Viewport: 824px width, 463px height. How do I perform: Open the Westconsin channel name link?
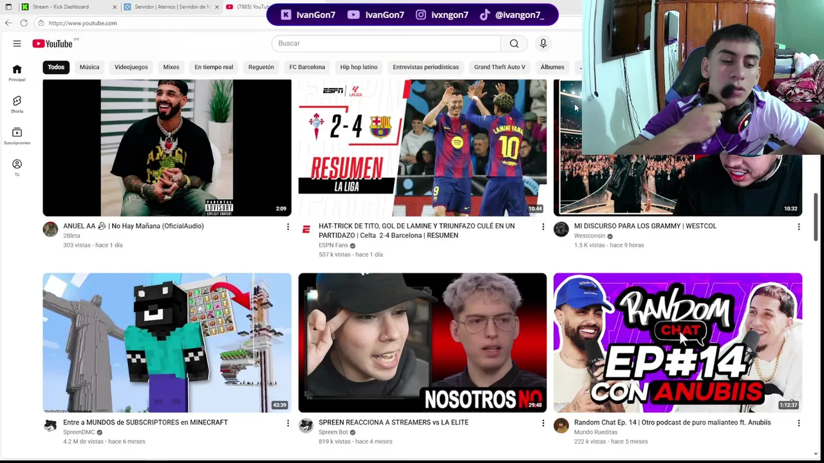click(x=590, y=236)
